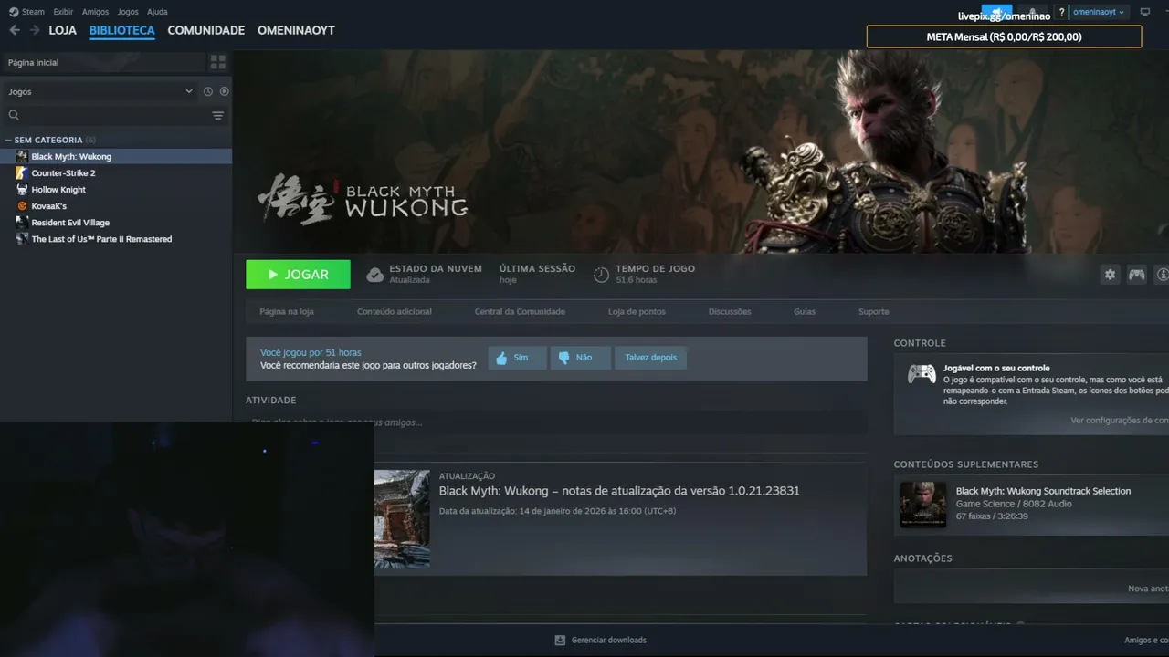Select The Last of Us Parte II Remastered
The width and height of the screenshot is (1169, 657).
[x=116, y=238]
